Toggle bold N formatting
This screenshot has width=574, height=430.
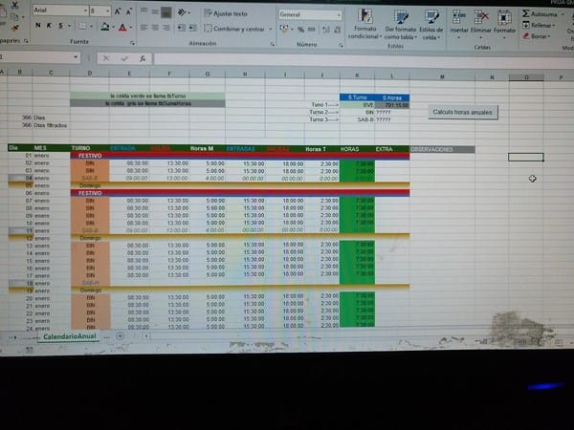pyautogui.click(x=38, y=25)
